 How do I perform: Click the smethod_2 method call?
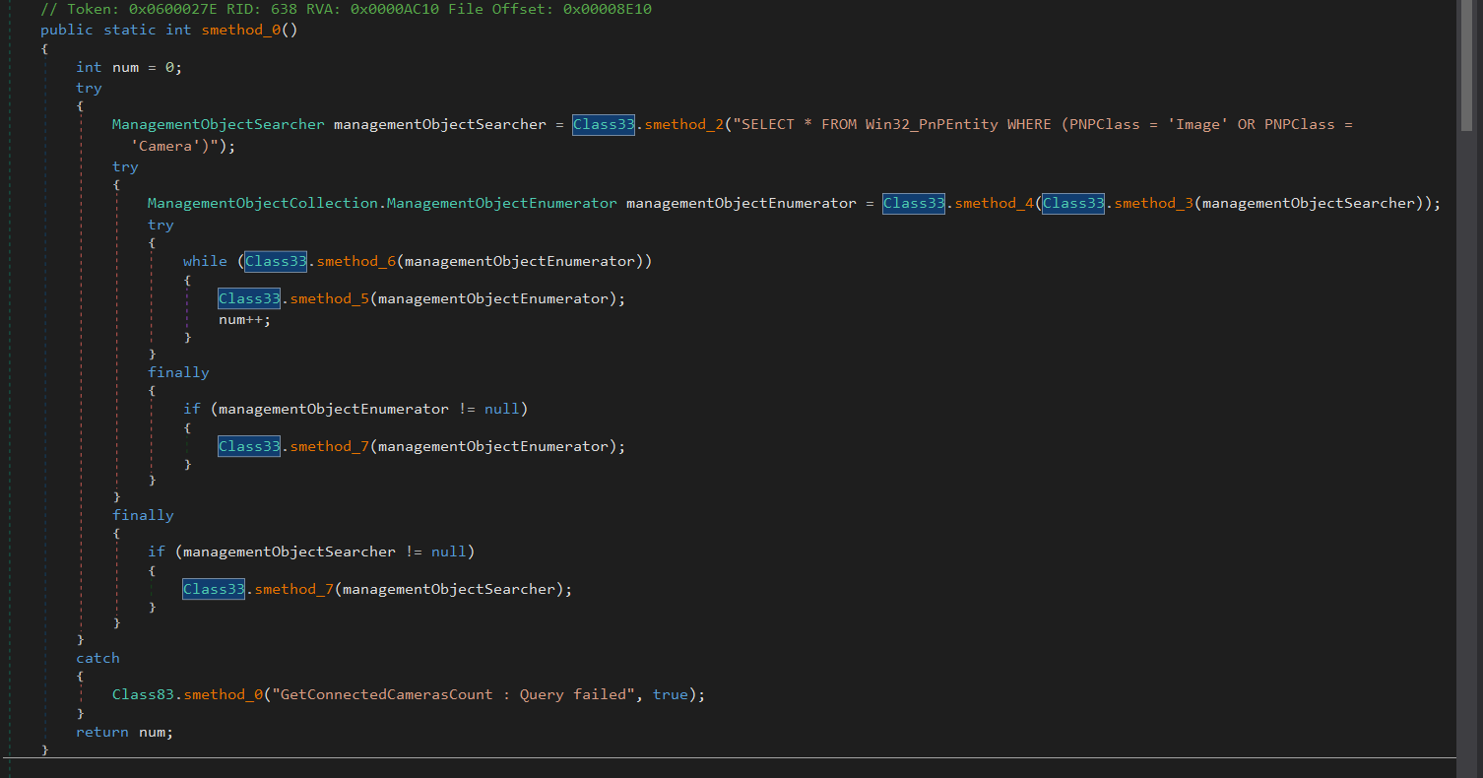click(x=683, y=125)
